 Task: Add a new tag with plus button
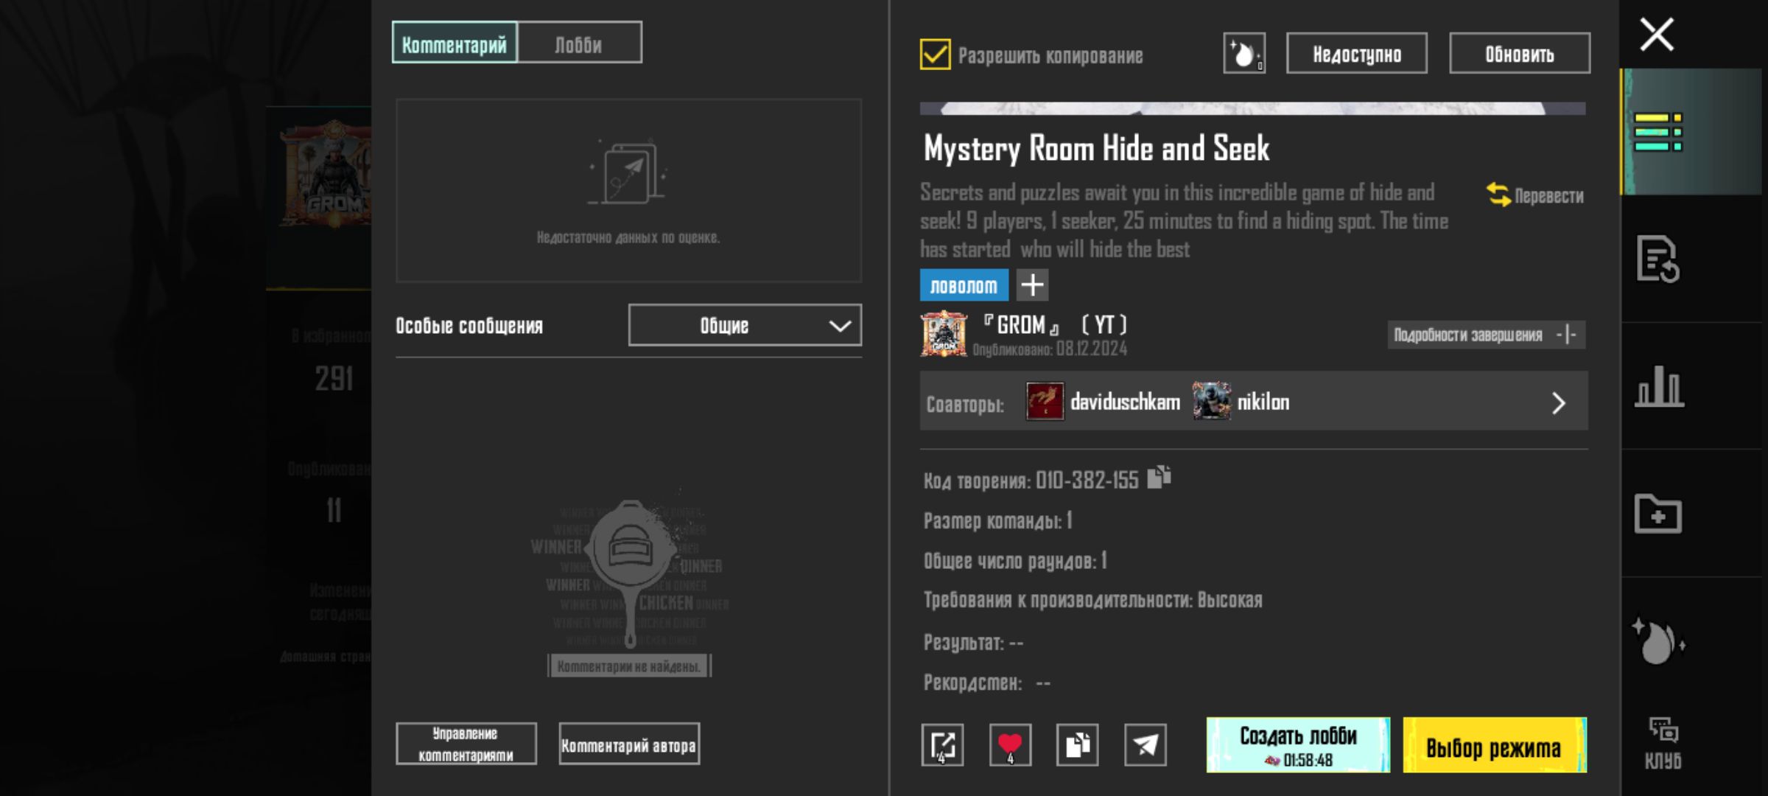click(x=1032, y=285)
